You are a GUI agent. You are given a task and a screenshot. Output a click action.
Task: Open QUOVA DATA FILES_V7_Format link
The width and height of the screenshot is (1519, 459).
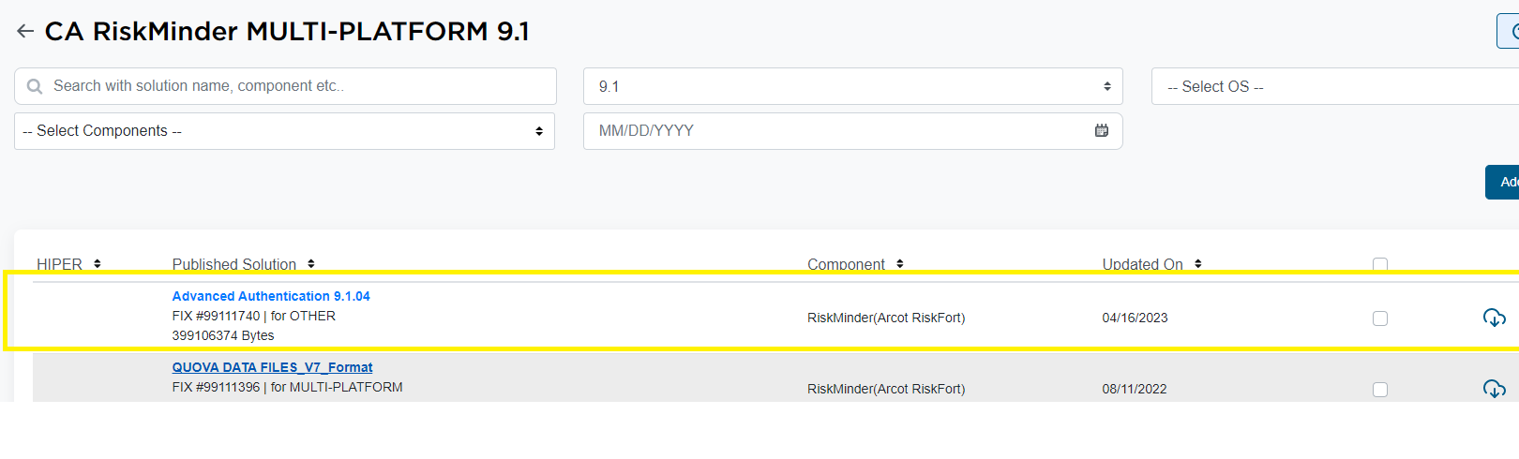272,367
